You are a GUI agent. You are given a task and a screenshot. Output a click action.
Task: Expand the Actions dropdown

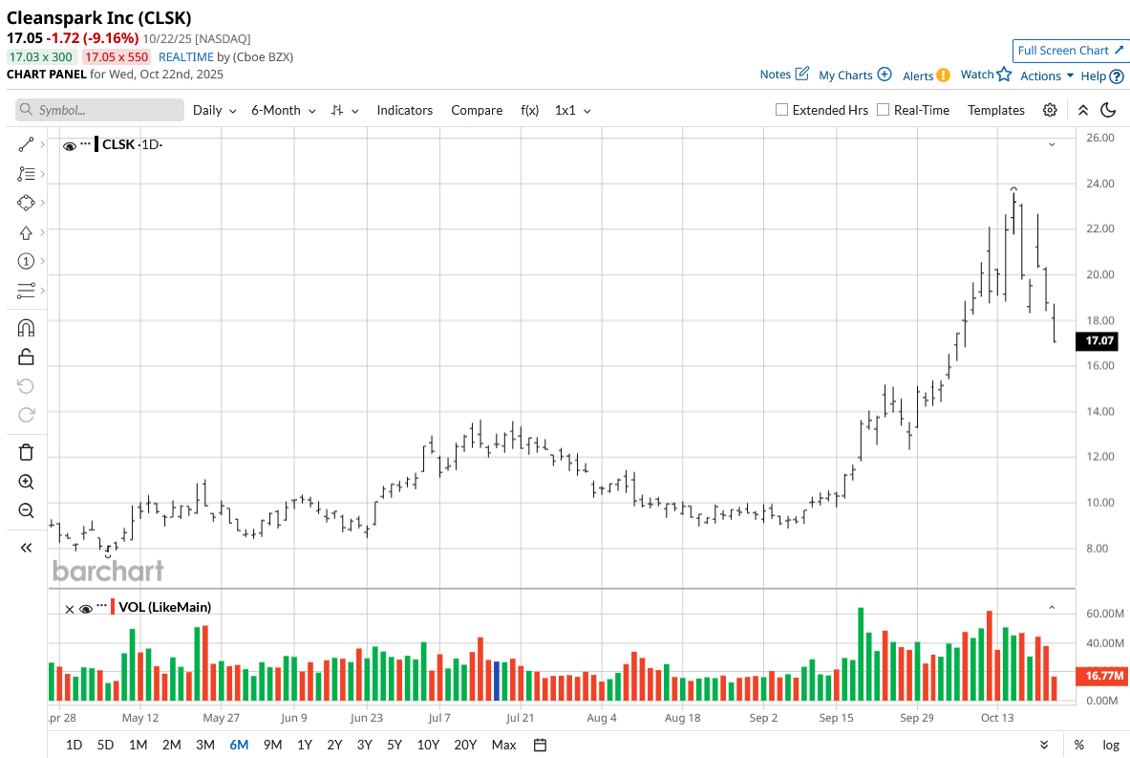[1047, 76]
